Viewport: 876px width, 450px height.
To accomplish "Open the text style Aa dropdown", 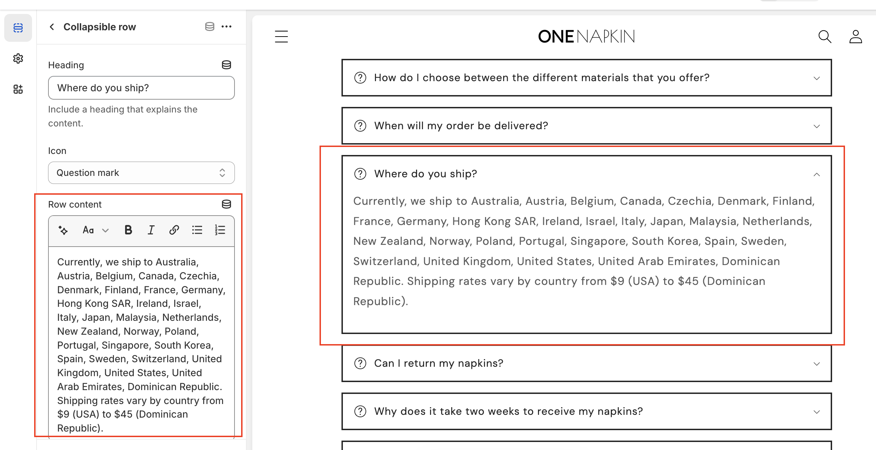I will tap(95, 230).
